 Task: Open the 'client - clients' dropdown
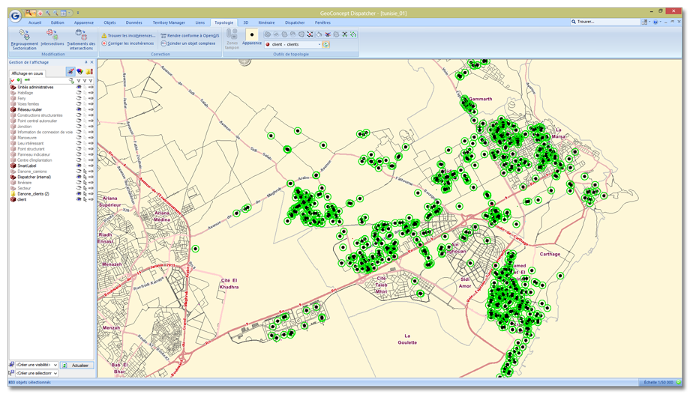[319, 45]
